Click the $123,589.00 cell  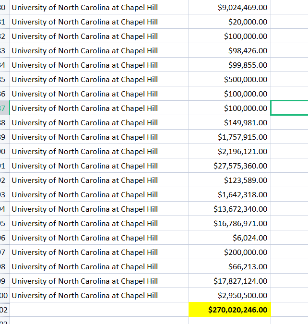pos(229,180)
